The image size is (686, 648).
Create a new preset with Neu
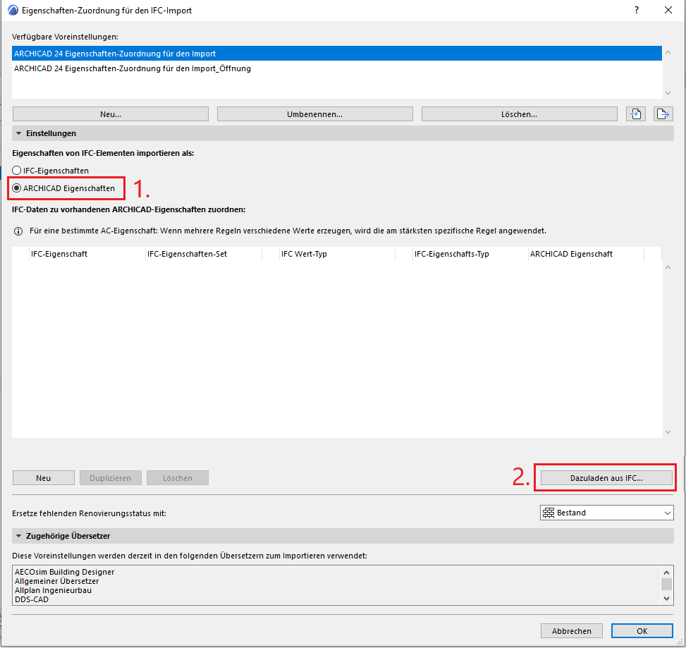[110, 114]
